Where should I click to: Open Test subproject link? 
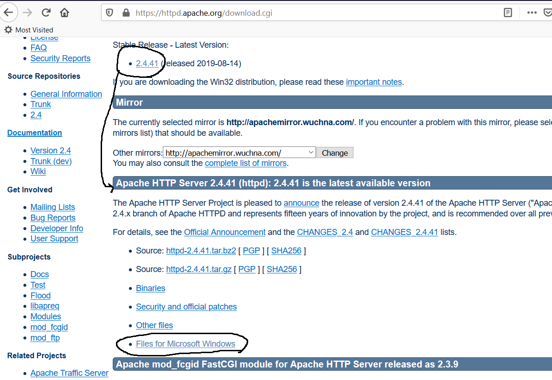click(x=38, y=285)
